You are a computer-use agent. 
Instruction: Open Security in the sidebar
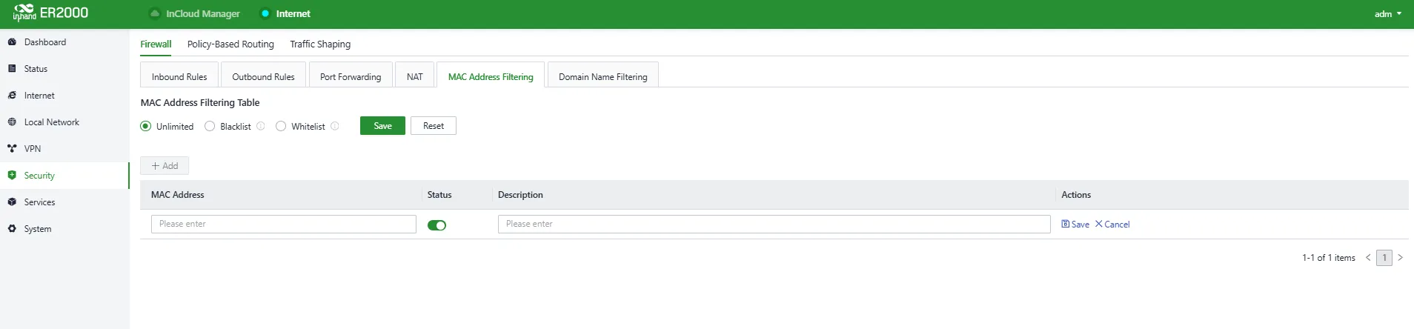pyautogui.click(x=64, y=176)
